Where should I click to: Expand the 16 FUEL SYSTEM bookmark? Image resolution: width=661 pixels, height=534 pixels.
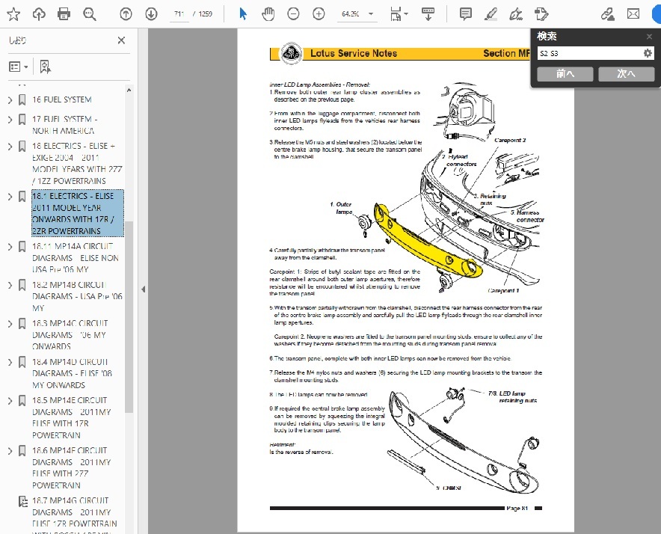pos(10,100)
